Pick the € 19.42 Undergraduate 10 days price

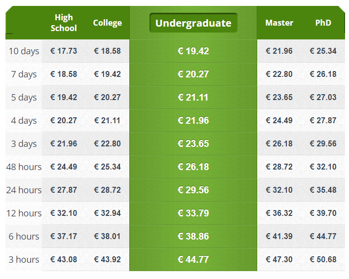coord(193,51)
